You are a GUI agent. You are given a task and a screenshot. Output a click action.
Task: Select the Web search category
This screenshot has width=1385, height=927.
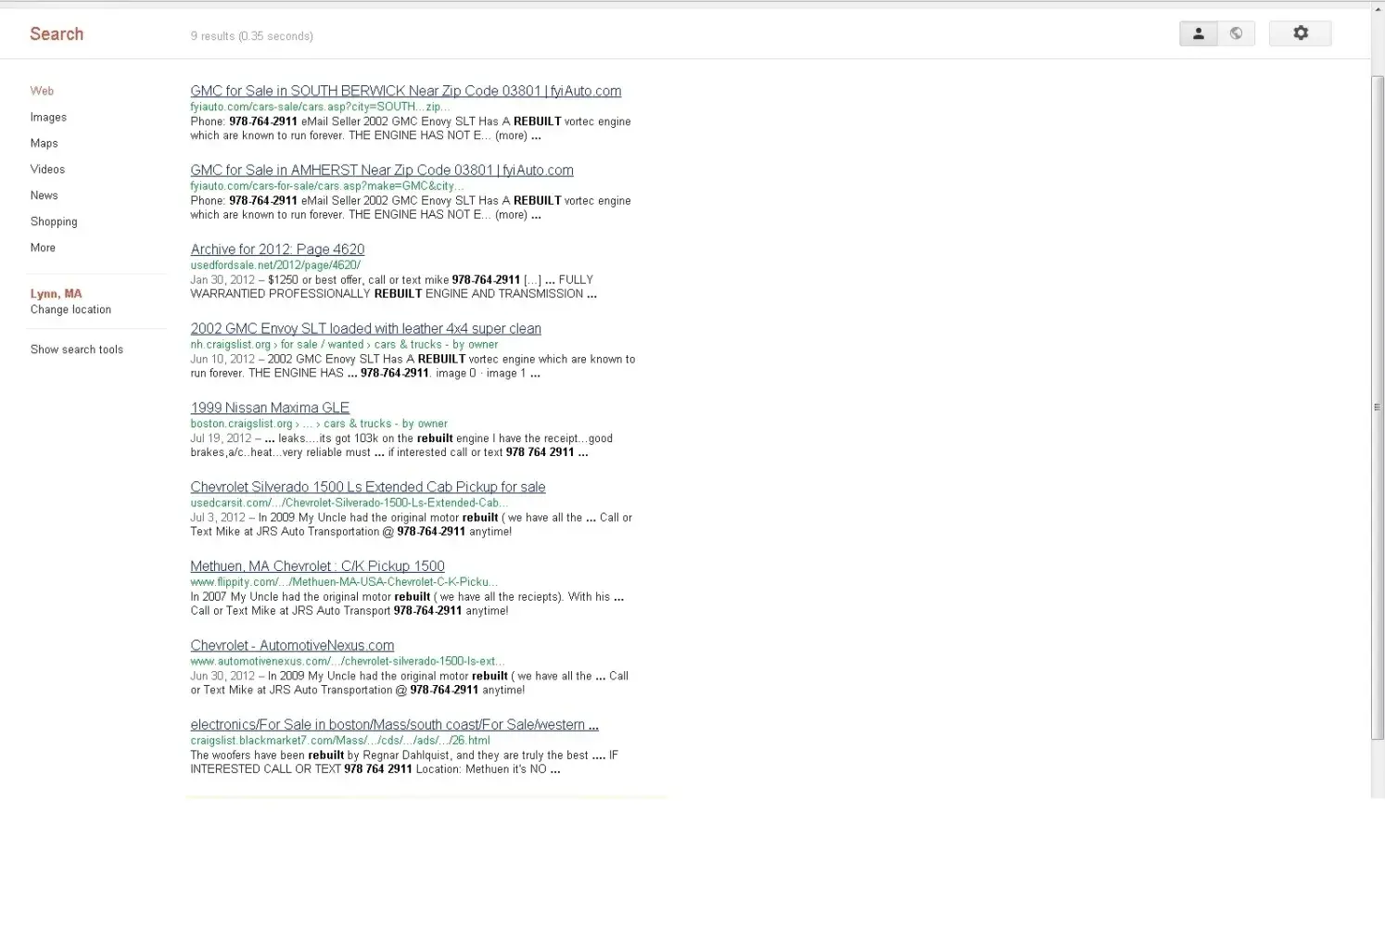pyautogui.click(x=42, y=91)
